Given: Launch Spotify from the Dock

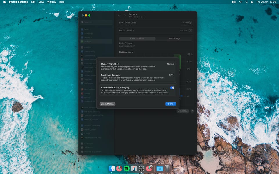Looking at the screenshot, I should [x=126, y=168].
